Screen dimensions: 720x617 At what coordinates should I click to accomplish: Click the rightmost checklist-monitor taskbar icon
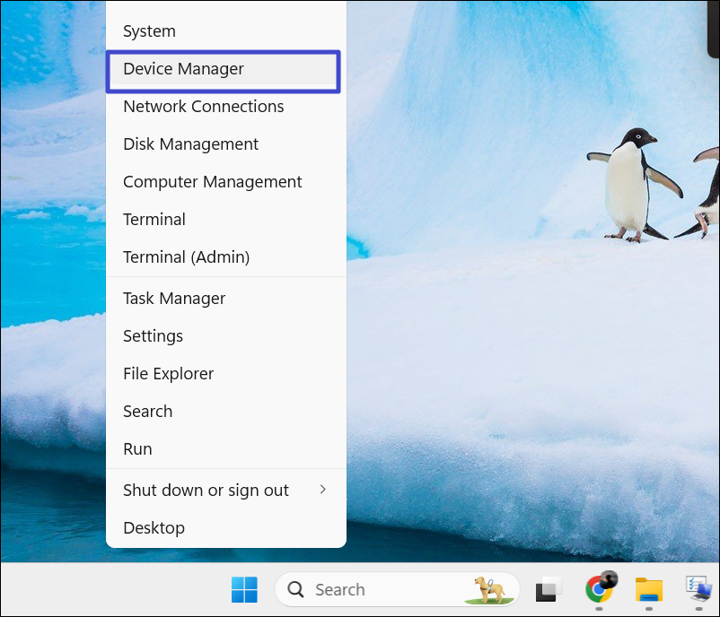tap(698, 589)
